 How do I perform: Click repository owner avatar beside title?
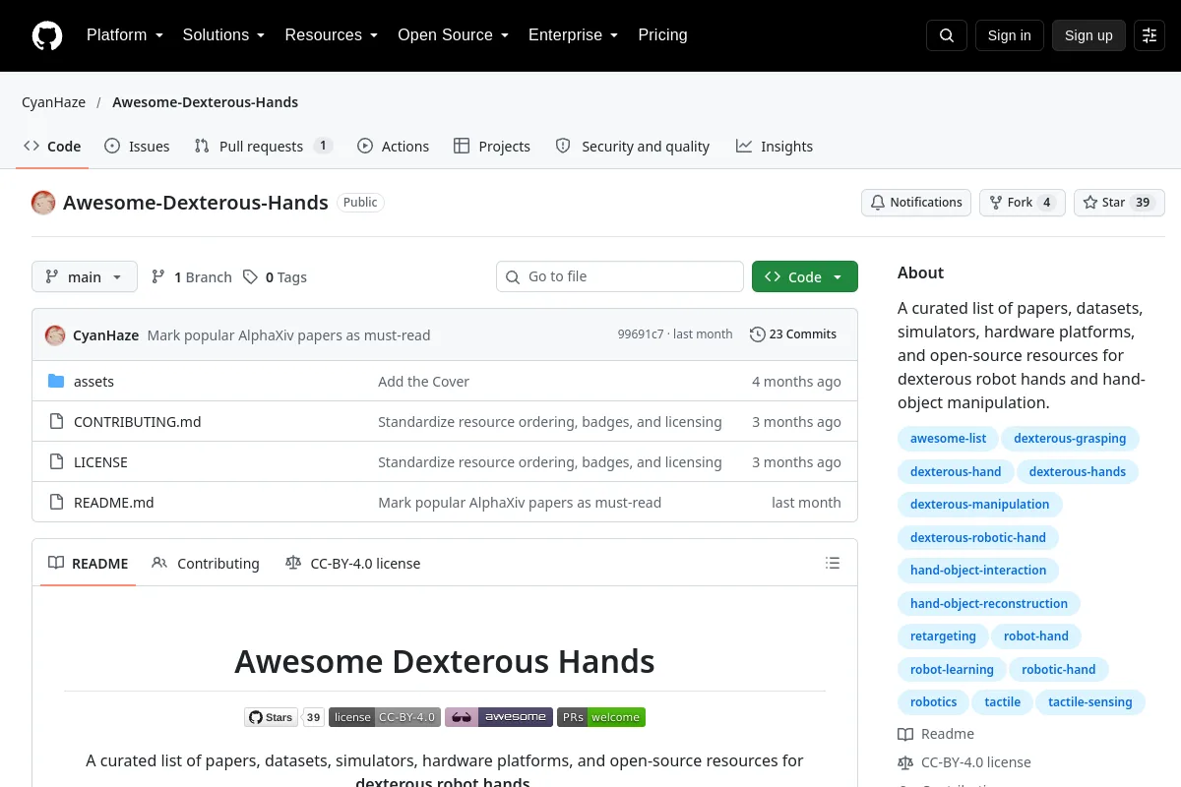pyautogui.click(x=43, y=203)
